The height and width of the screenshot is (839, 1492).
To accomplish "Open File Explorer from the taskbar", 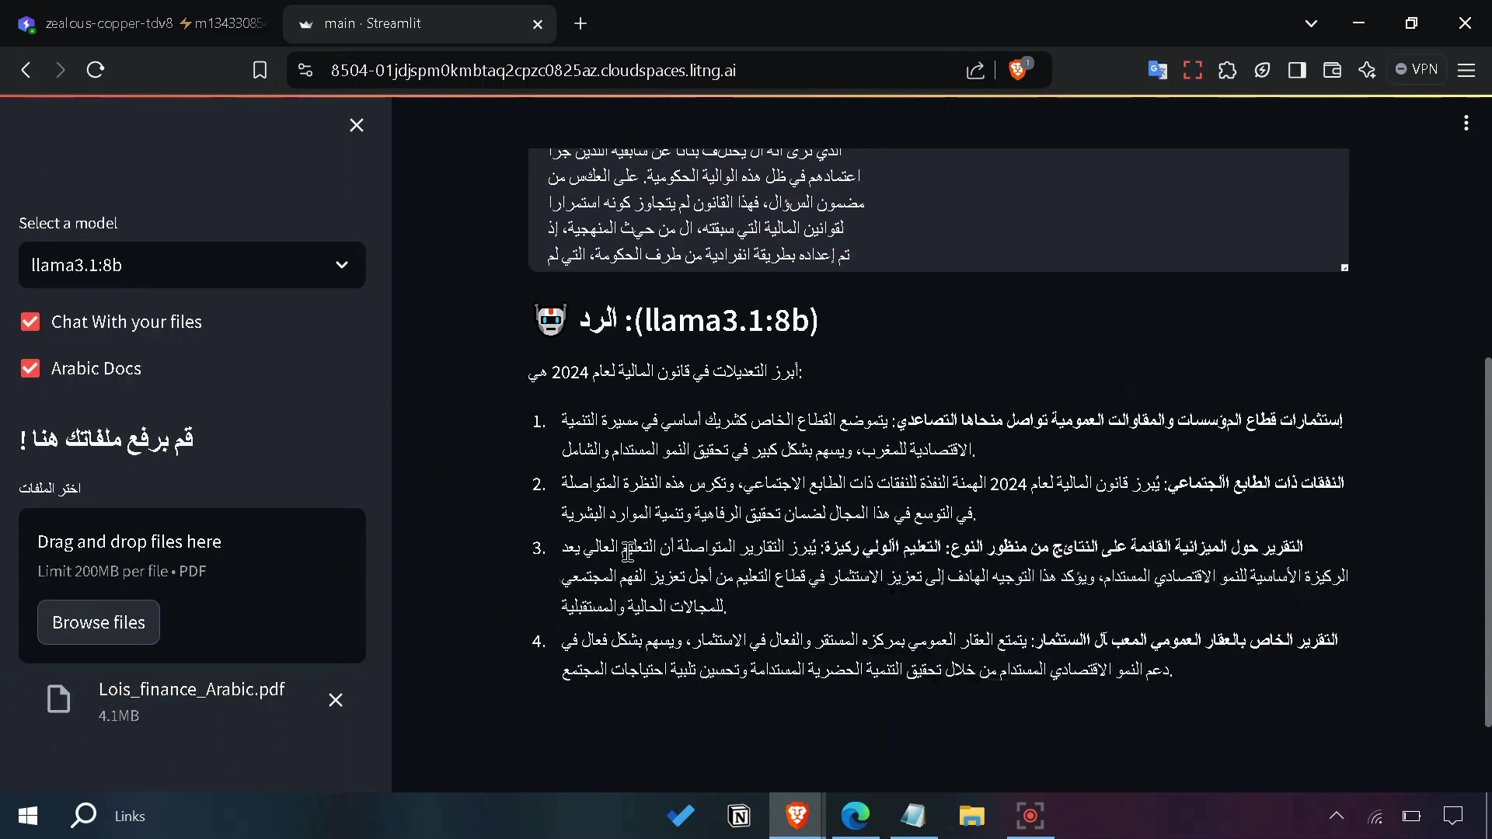I will tap(972, 816).
